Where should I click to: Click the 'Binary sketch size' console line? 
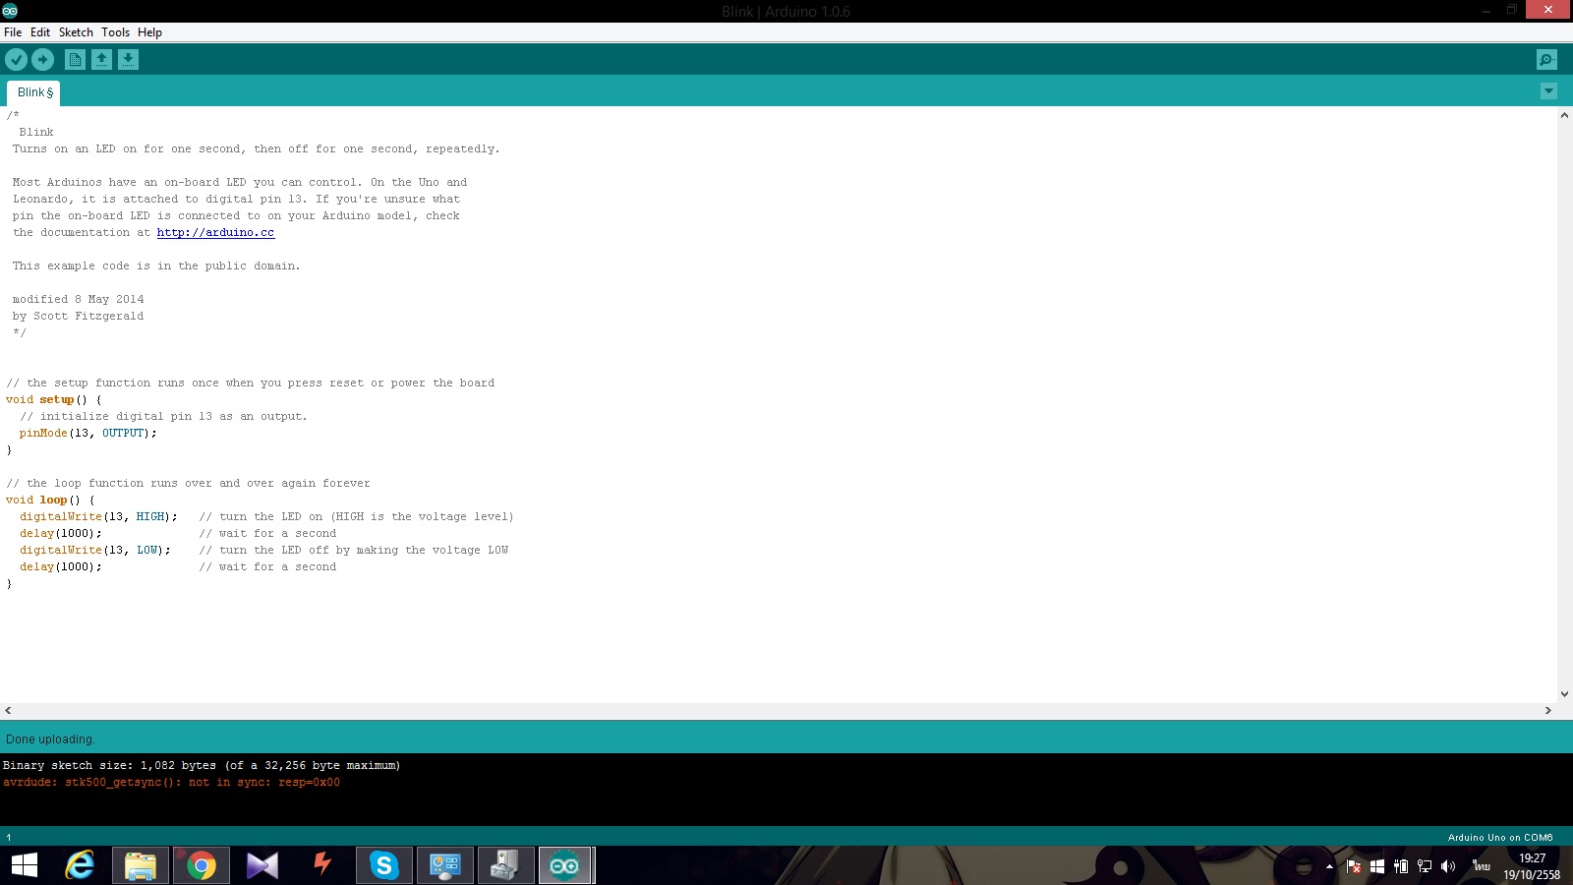202,766
